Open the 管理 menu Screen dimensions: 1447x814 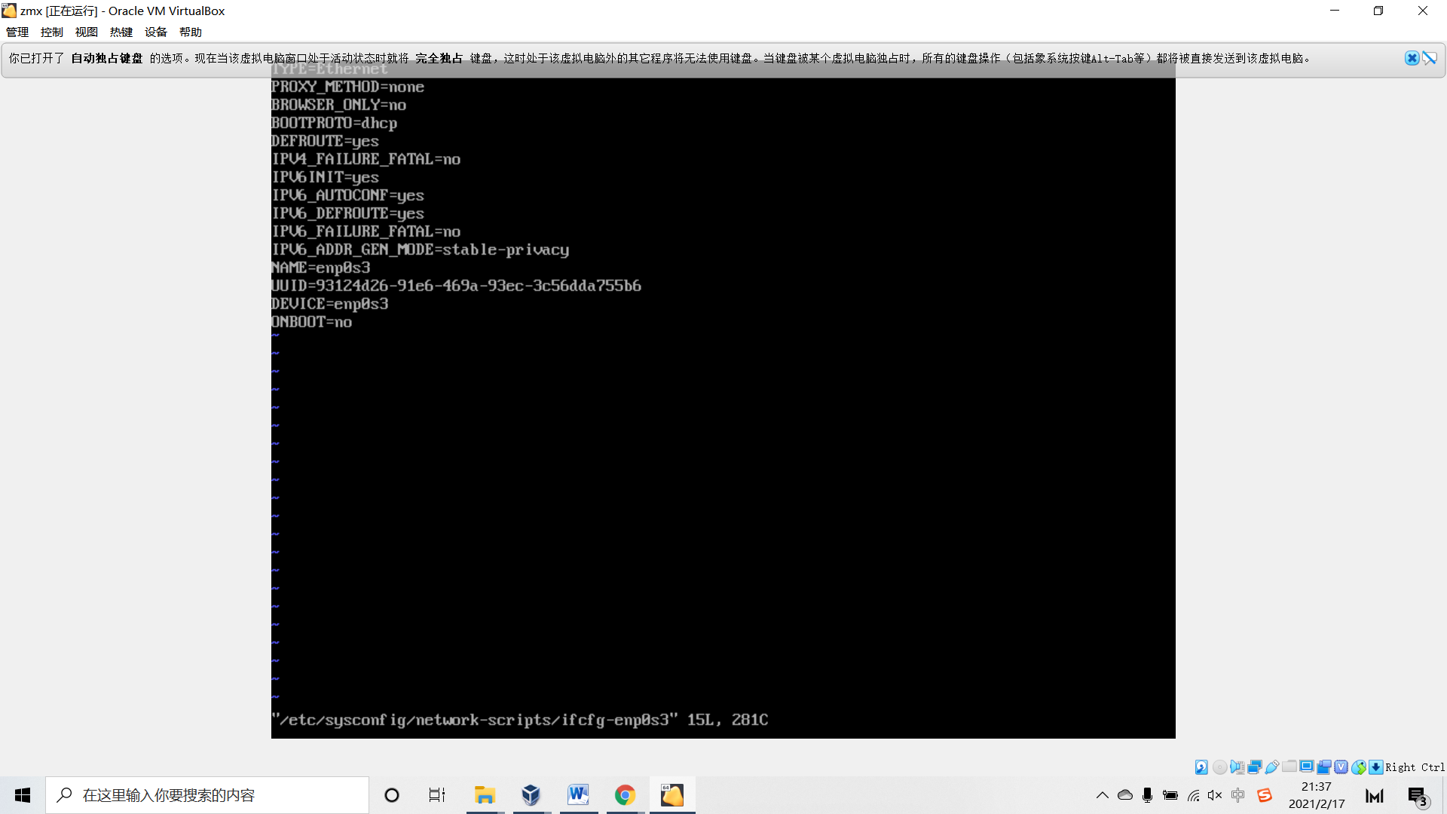[17, 32]
